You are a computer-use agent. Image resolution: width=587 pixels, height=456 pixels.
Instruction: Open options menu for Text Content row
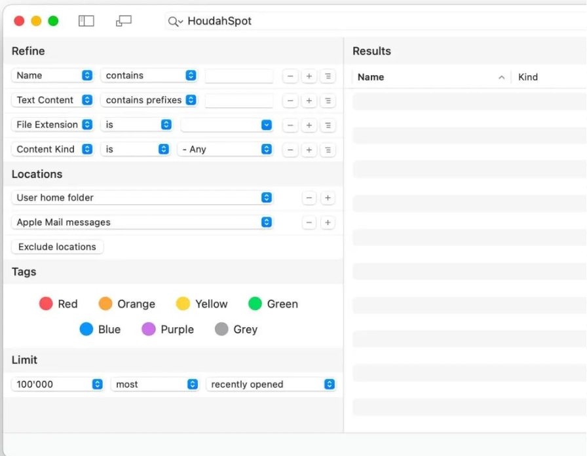[x=328, y=101]
